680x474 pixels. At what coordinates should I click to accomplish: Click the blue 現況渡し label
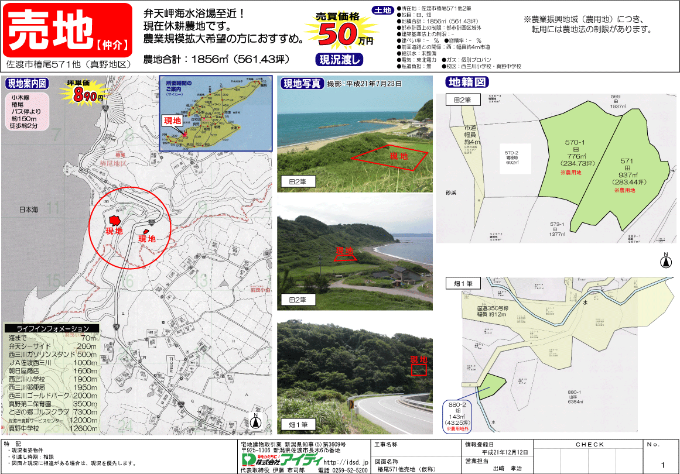[x=340, y=59]
